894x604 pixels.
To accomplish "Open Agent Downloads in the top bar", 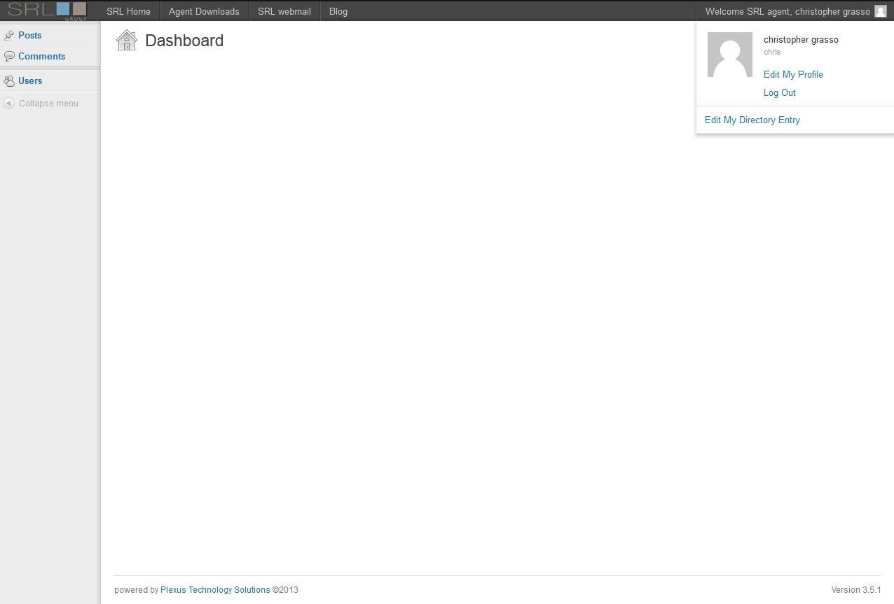I will (204, 11).
